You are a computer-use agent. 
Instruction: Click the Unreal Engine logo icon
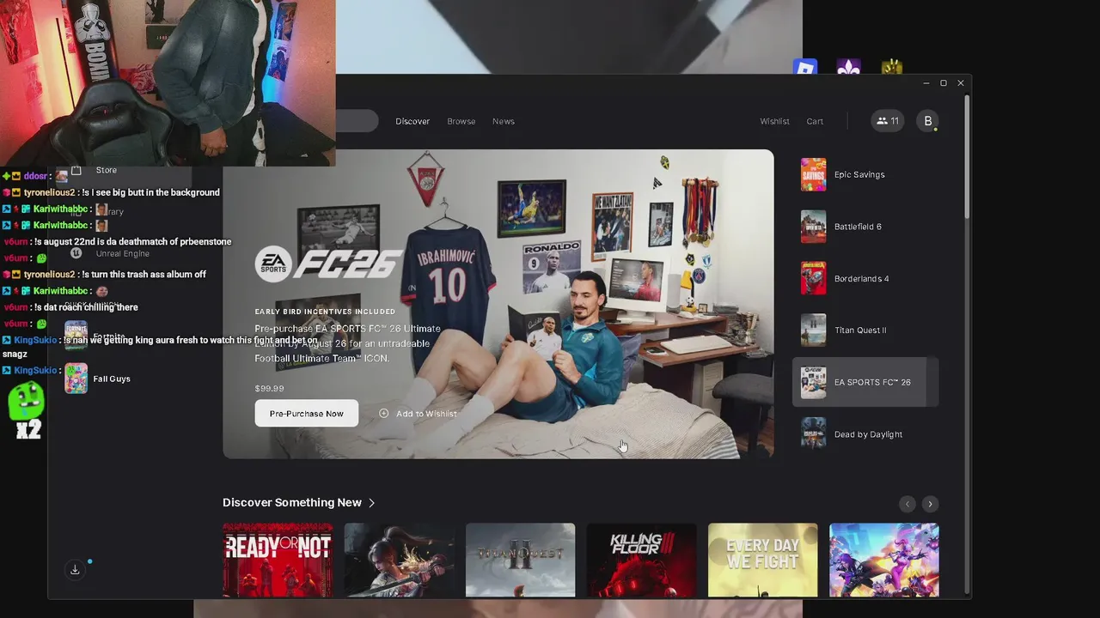click(x=76, y=253)
